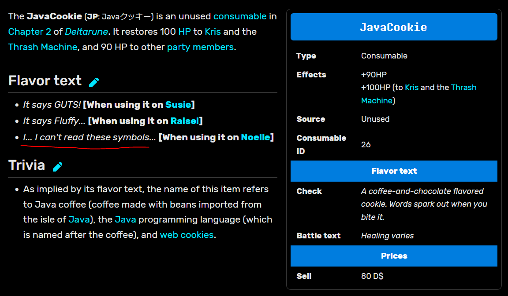Click the 'Check' label in infobox
The image size is (508, 296).
click(x=309, y=191)
